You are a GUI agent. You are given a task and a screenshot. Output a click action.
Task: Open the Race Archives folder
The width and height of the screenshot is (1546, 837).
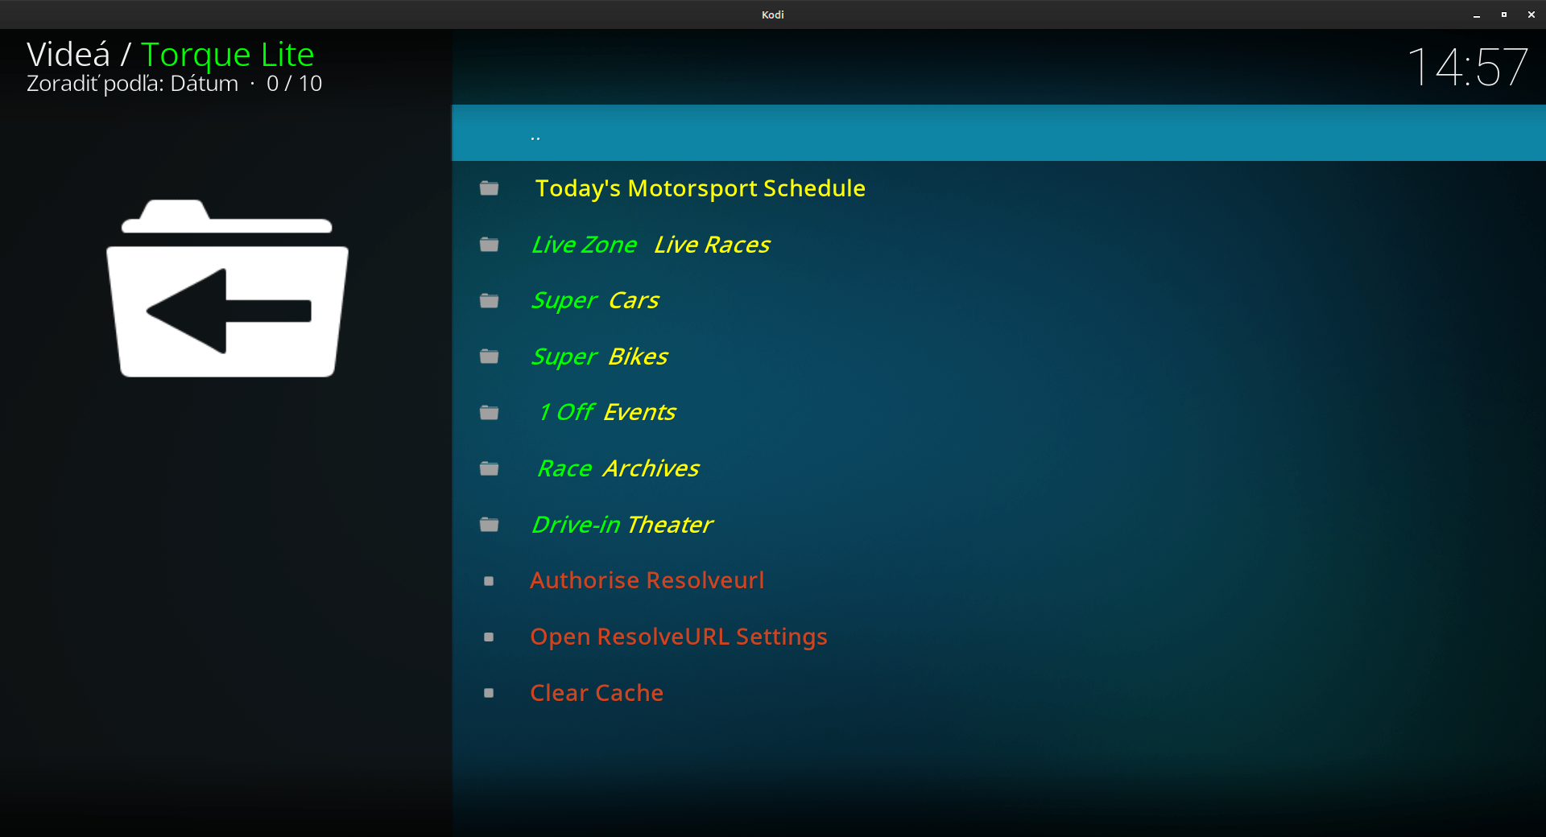click(x=998, y=468)
